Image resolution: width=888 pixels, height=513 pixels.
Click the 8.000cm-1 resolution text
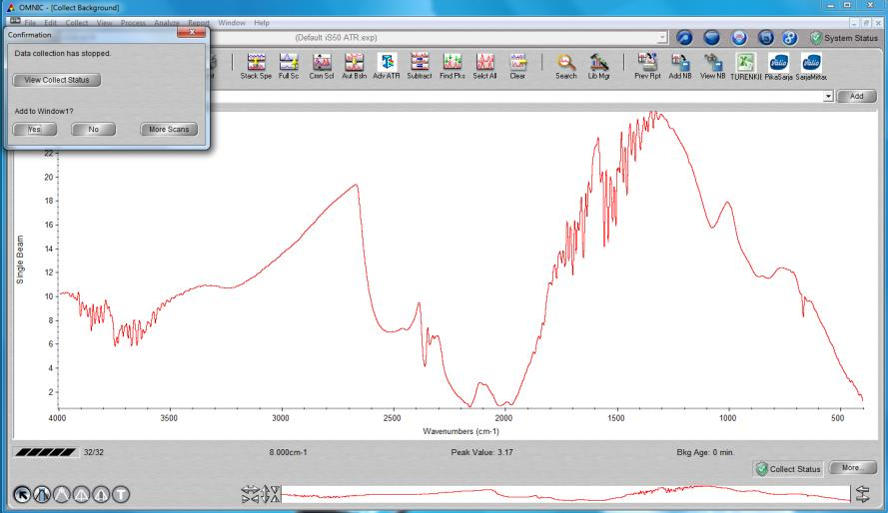click(x=289, y=452)
